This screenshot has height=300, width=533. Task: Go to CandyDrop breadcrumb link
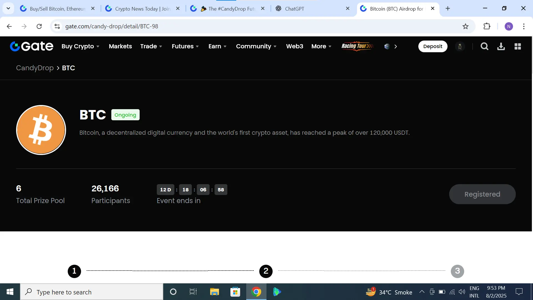pos(35,68)
